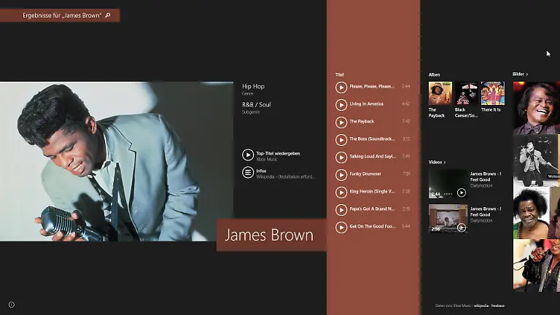Play the first "I Feel Good" video
Image resolution: width=560 pixels, height=315 pixels.
(x=461, y=192)
